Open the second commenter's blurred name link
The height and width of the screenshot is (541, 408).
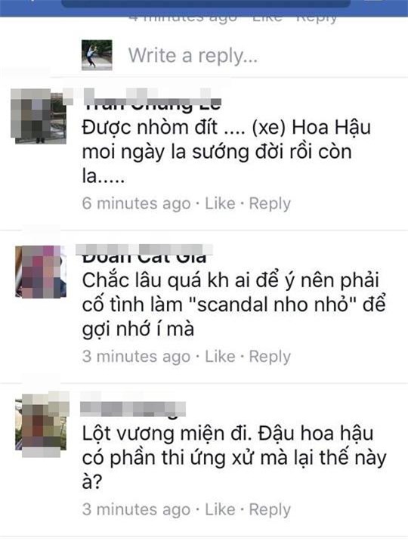[x=144, y=254]
